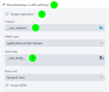
Task: Click the paste icon in Mail body field
Action: (102, 58)
